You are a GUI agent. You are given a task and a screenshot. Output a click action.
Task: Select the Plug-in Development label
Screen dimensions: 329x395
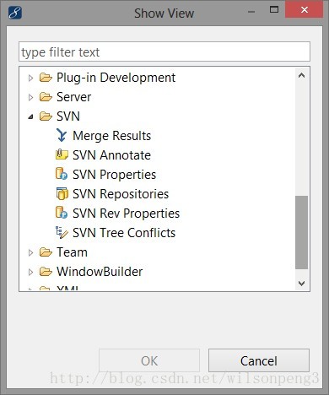(116, 78)
